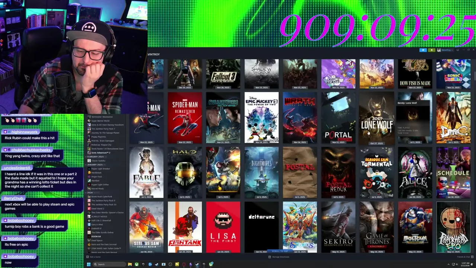Screen dimensions: 476x268
Task: Click Add a Game at bottom left
Action: 94,257
